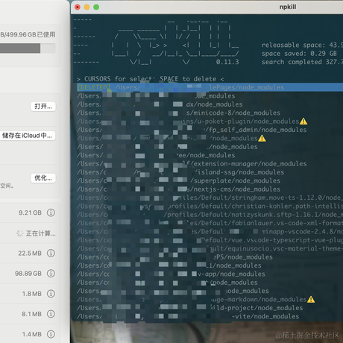Click the info icon beside 22.5 MB

coord(51,254)
